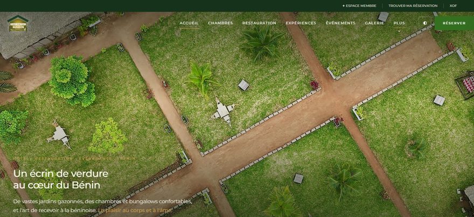Click the 'Le plaisir au corps et à l'âme' text
Viewport: 474px width, 217px height.
(135, 210)
